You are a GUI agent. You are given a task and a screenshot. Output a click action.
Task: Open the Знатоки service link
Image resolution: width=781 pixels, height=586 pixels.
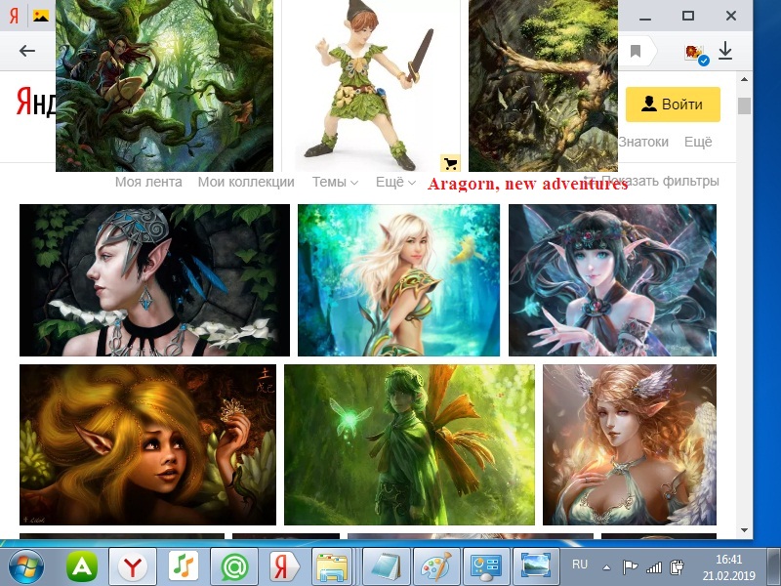pos(643,142)
